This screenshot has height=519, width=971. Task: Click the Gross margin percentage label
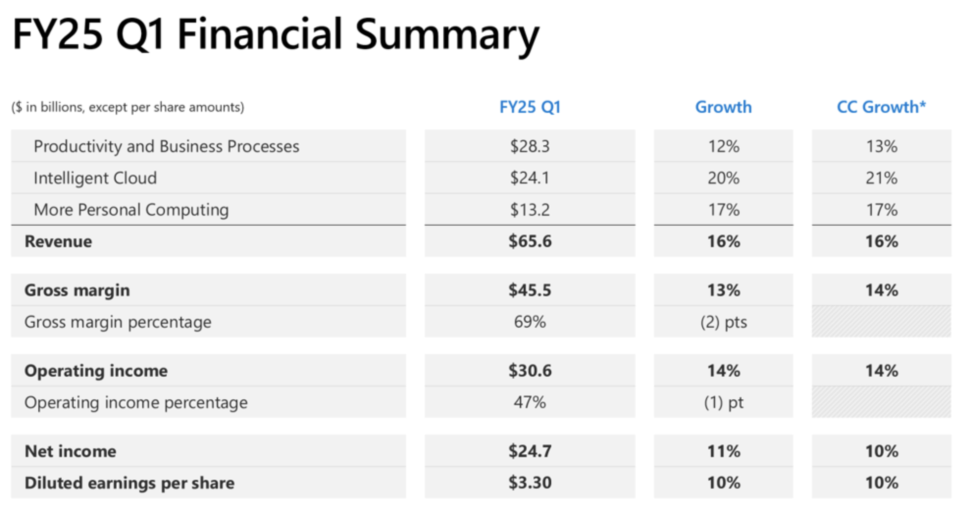tap(118, 322)
